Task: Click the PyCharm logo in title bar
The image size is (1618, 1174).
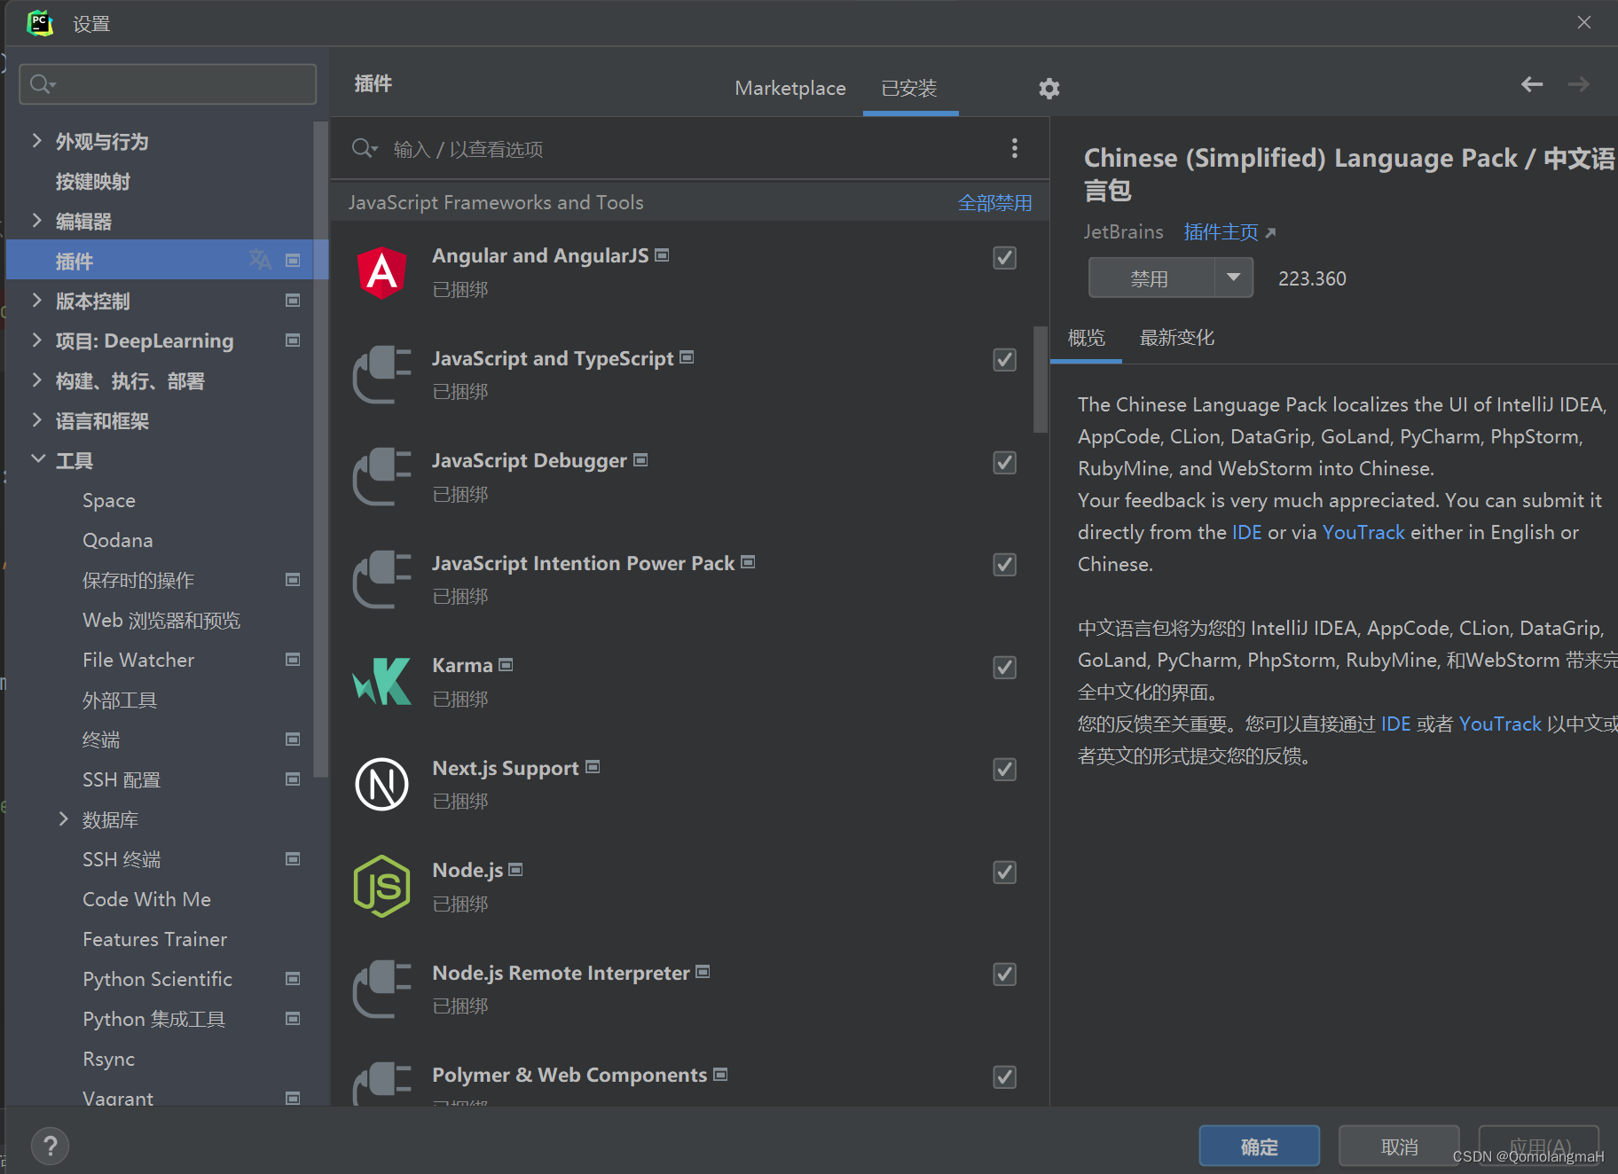Action: (x=40, y=23)
